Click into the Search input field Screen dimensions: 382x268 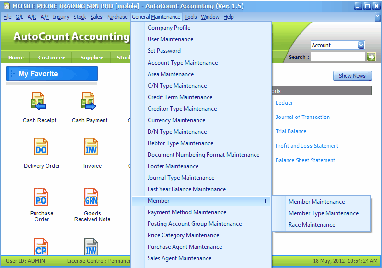[x=337, y=57]
